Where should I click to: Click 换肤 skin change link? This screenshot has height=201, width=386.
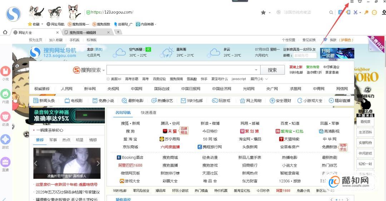point(333,40)
